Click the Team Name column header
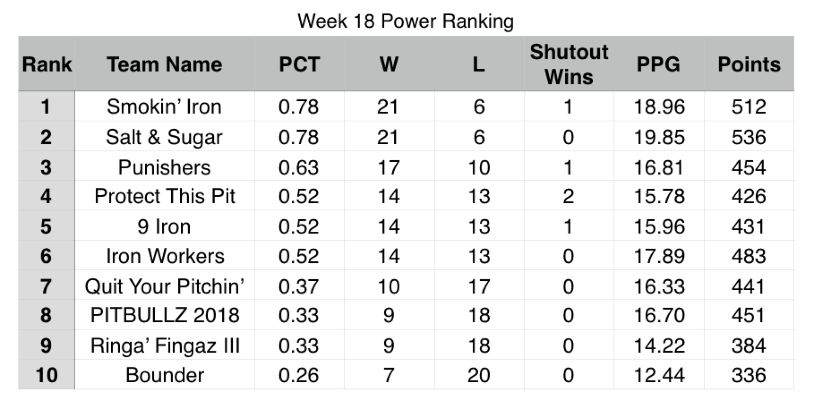Screen dimensions: 814x409 pyautogui.click(x=164, y=64)
